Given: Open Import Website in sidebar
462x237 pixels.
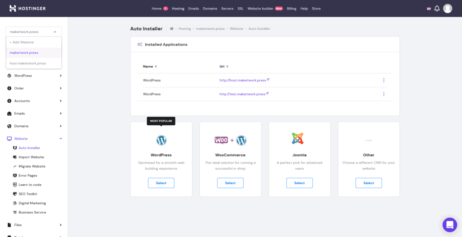Looking at the screenshot, I should tap(31, 157).
